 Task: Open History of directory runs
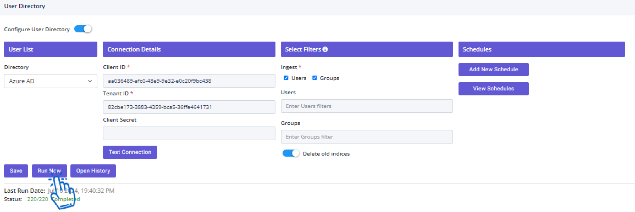point(93,171)
